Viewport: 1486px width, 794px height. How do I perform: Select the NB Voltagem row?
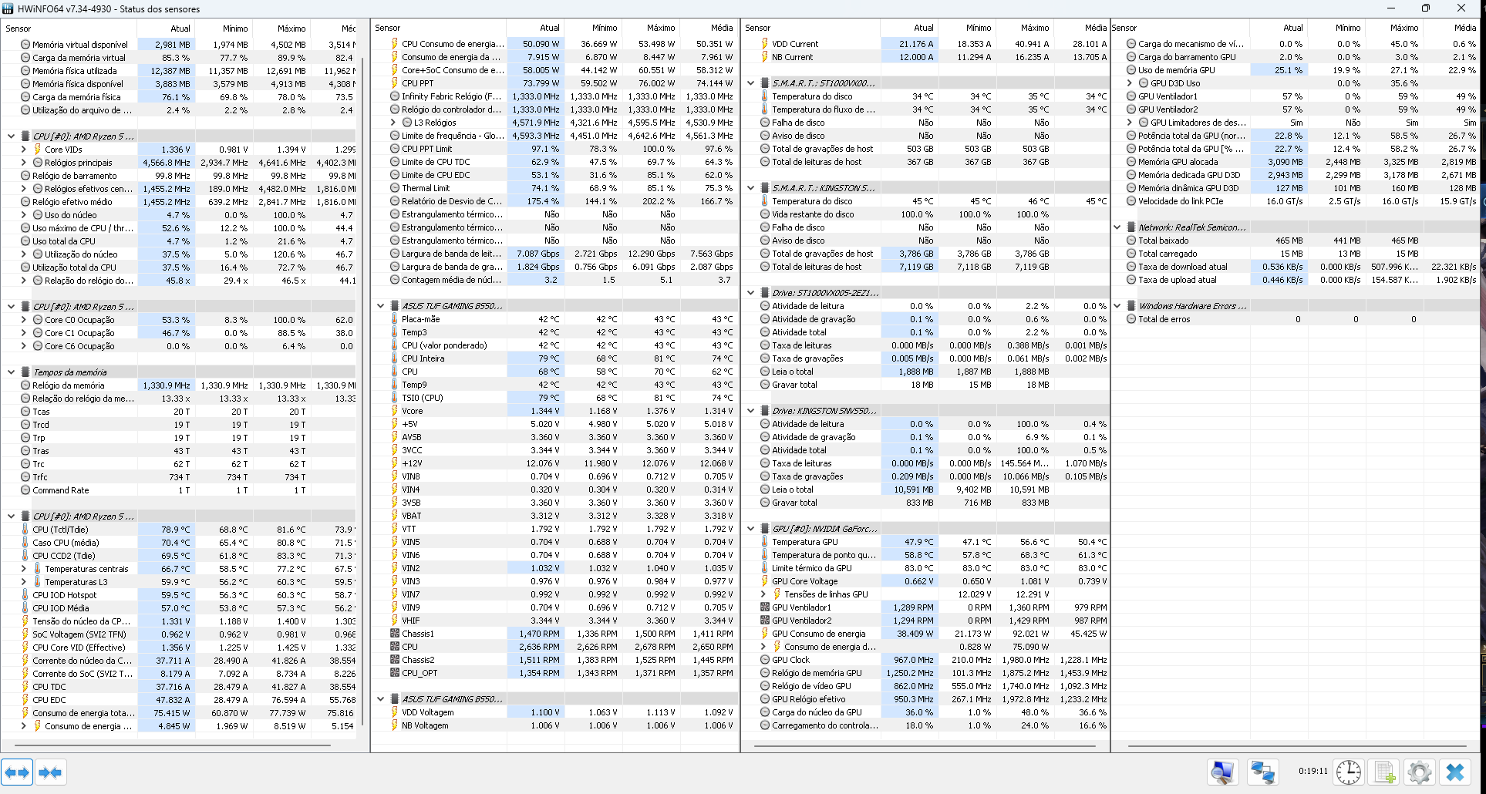pyautogui.click(x=554, y=725)
